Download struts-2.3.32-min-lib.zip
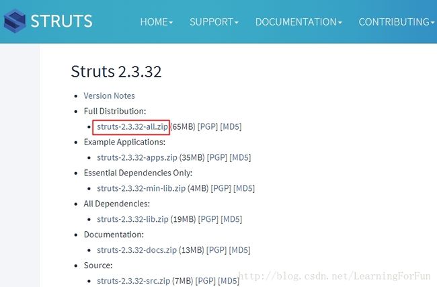The height and width of the screenshot is (287, 437). pos(141,188)
